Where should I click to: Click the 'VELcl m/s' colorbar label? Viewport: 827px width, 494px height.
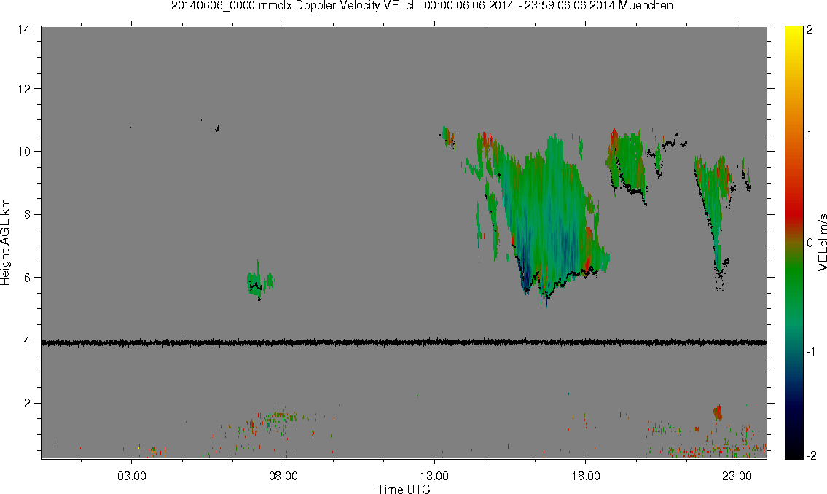(822, 243)
